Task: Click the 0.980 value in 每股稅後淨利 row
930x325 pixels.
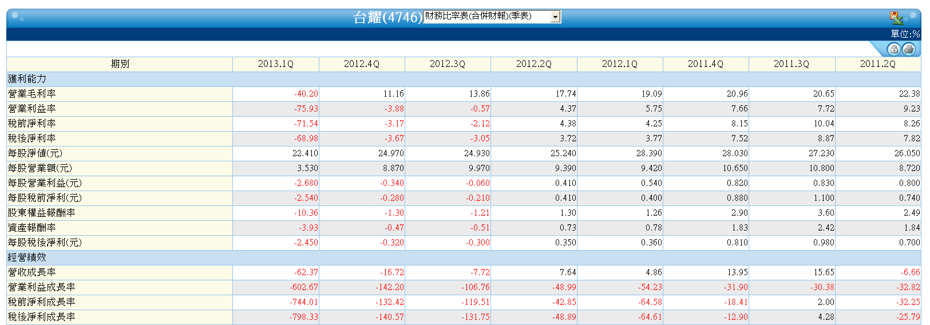Action: (824, 243)
